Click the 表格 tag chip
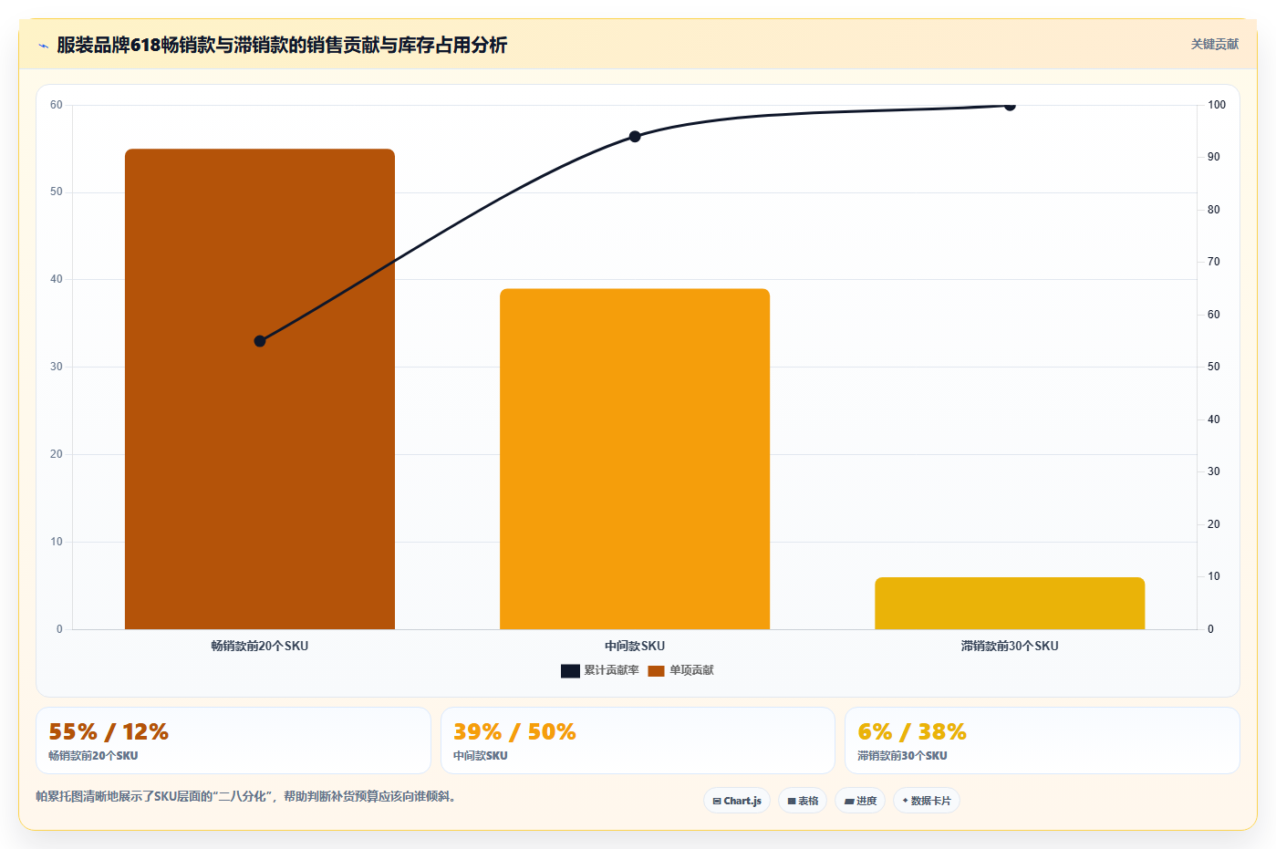The height and width of the screenshot is (849, 1276). point(803,801)
